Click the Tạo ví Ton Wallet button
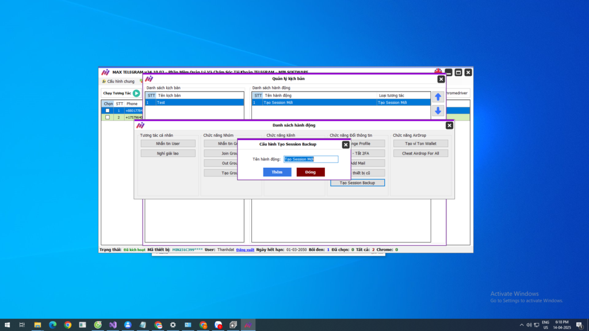The height and width of the screenshot is (331, 589). click(x=420, y=143)
